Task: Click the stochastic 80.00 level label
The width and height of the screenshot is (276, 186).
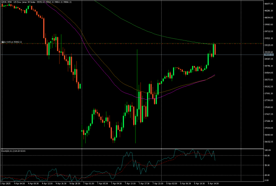Action: point(267,155)
